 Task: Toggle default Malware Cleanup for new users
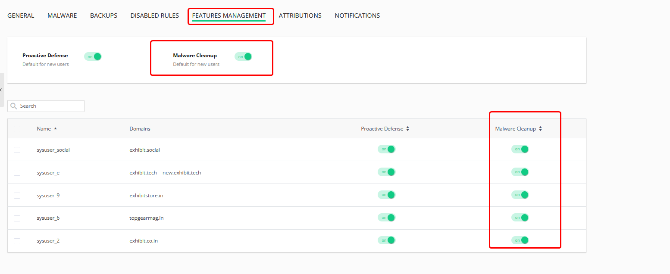pos(243,56)
